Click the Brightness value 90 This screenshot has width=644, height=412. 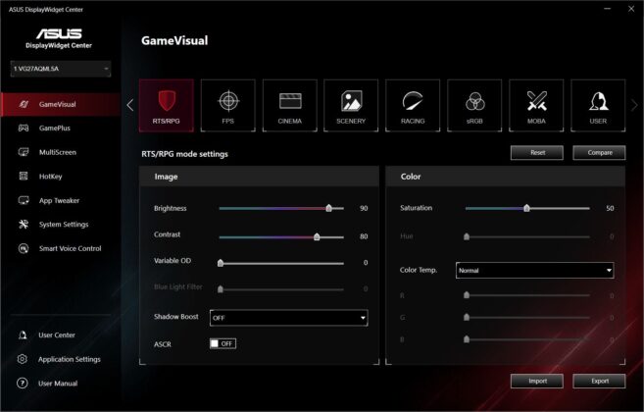click(364, 209)
